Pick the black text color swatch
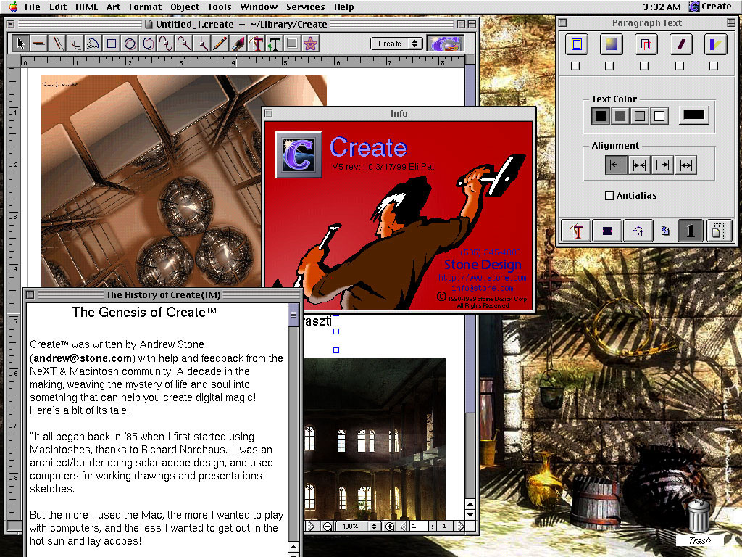Image resolution: width=742 pixels, height=557 pixels. [601, 116]
